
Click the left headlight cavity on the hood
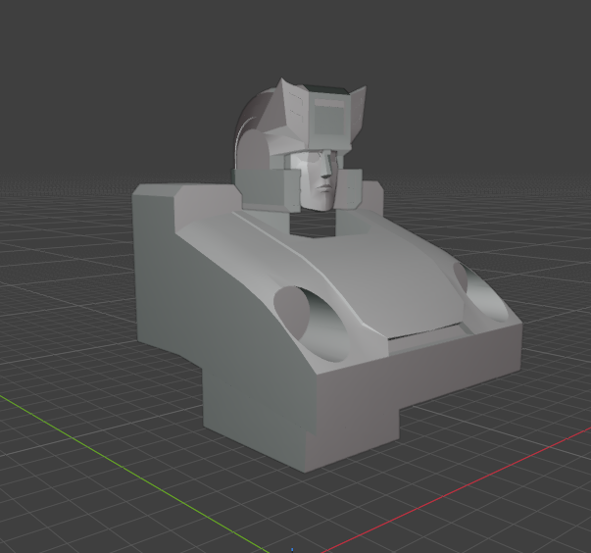coord(312,324)
